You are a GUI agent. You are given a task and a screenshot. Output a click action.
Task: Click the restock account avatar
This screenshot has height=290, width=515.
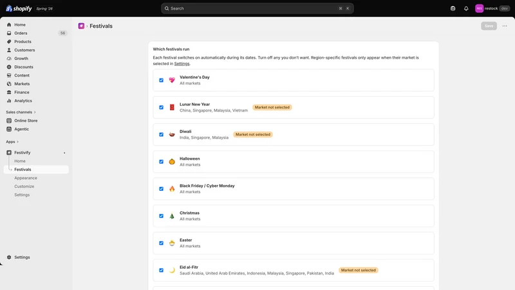tap(479, 8)
